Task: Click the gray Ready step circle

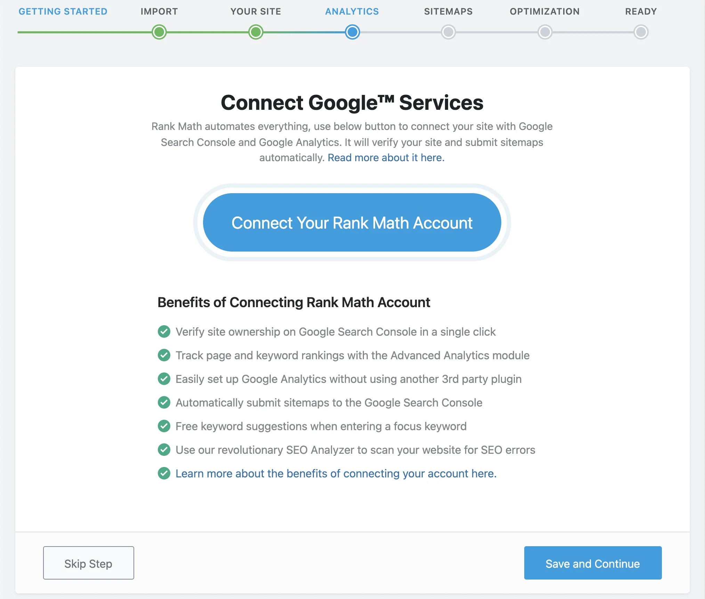Action: 641,32
